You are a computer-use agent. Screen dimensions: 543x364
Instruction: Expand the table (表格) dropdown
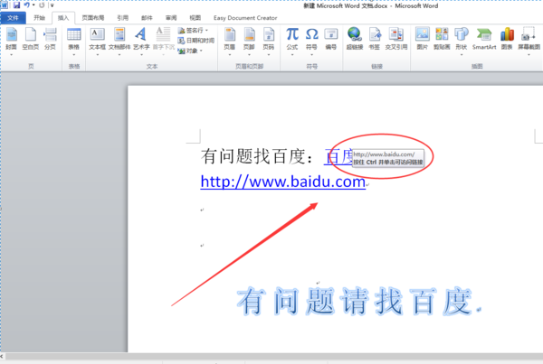[x=74, y=54]
